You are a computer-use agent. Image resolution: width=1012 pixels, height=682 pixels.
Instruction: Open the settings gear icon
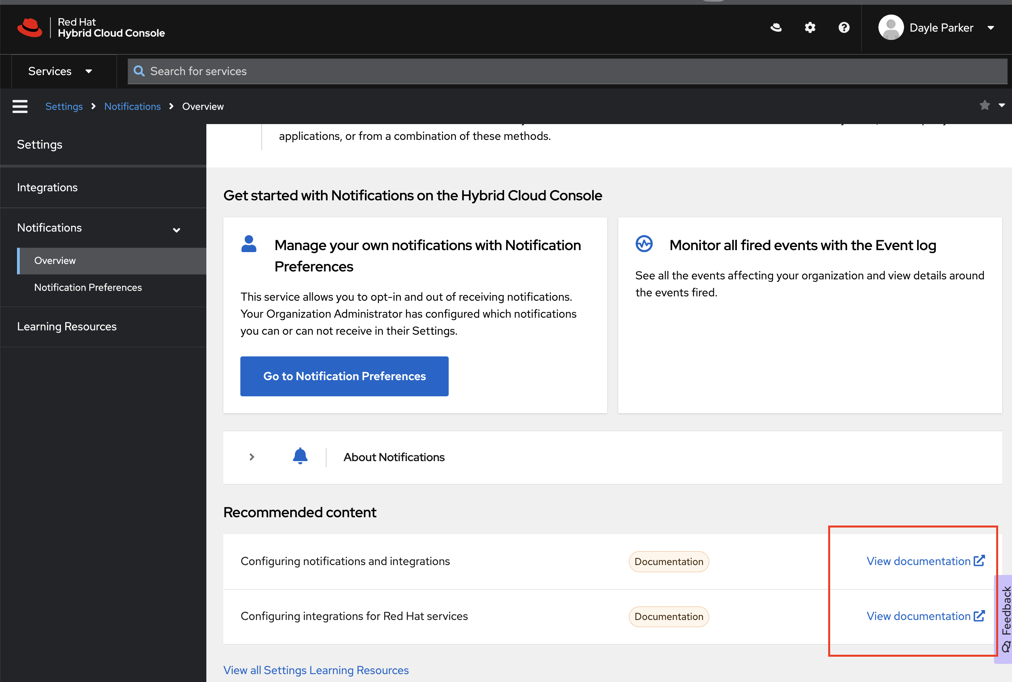(810, 28)
